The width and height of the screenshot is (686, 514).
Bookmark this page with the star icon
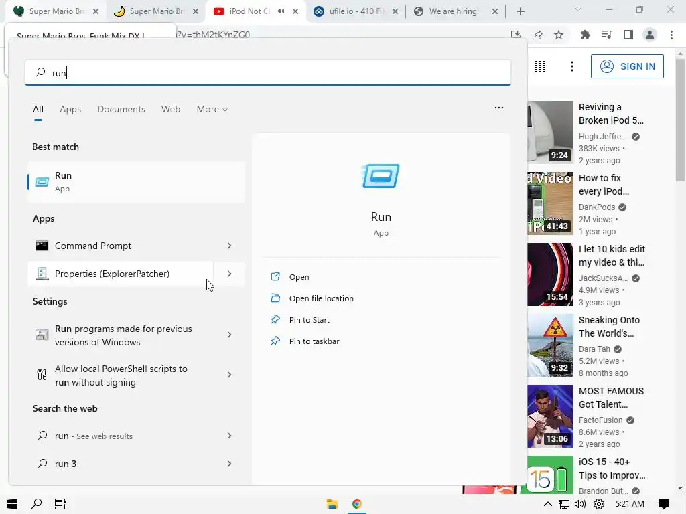[x=559, y=35]
